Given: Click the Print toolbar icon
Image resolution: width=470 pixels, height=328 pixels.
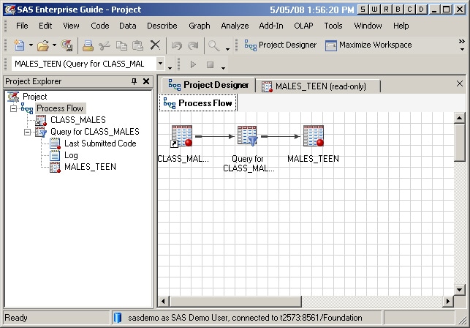Looking at the screenshot, I should 88,45.
